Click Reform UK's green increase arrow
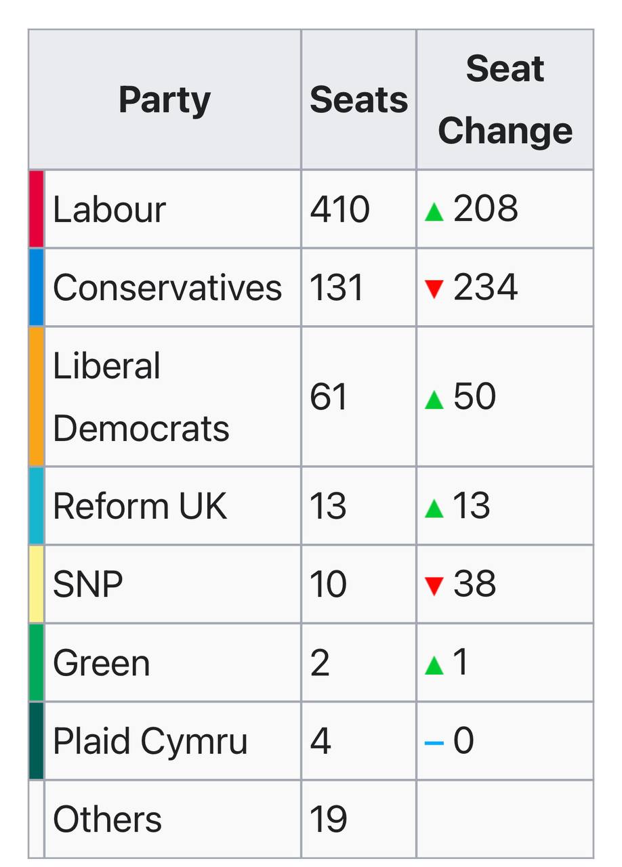622x867 pixels. pos(434,509)
